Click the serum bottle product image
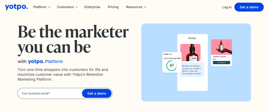This screenshot has height=112, width=268. [x=190, y=52]
